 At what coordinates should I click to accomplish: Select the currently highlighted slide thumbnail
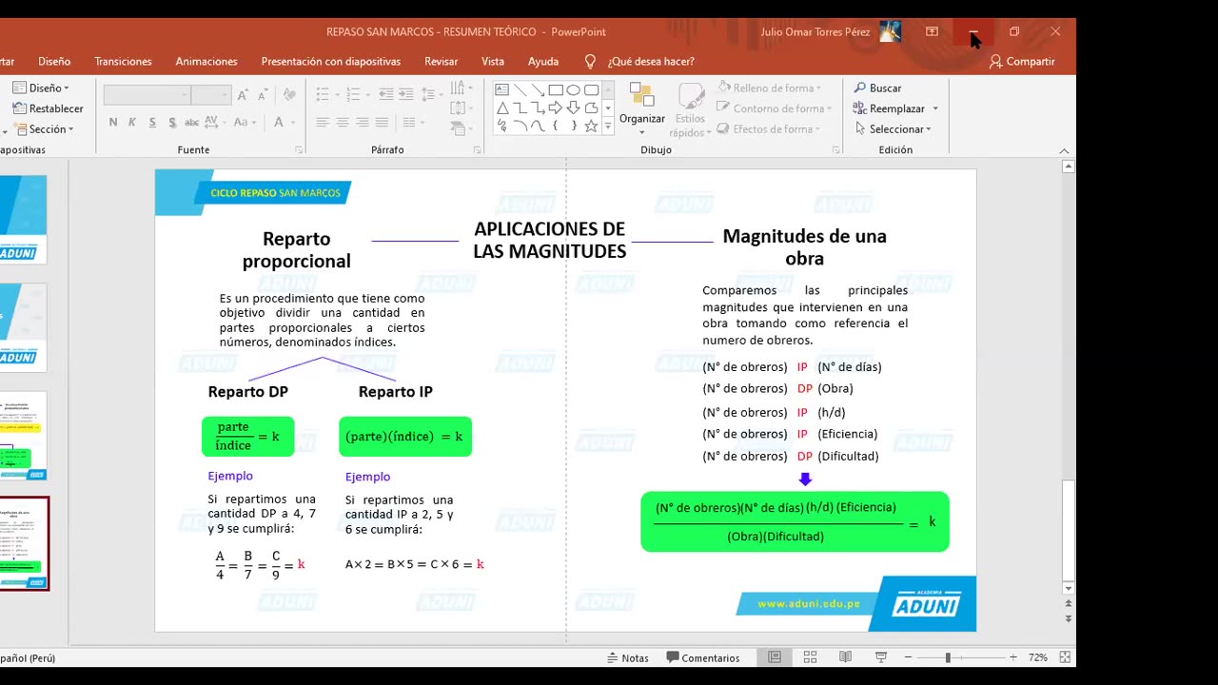point(22,543)
